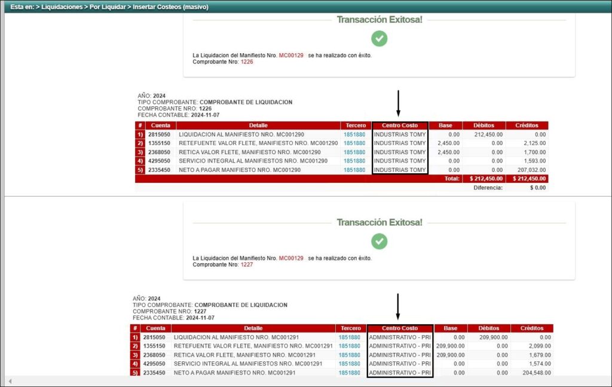
Task: Select INDUSTRIAS TOMY cell in RETICA MC001290 row
Action: point(399,152)
